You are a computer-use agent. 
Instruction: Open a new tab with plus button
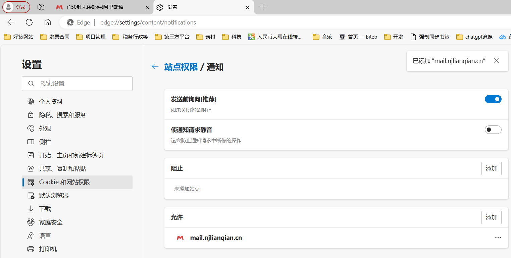point(263,7)
